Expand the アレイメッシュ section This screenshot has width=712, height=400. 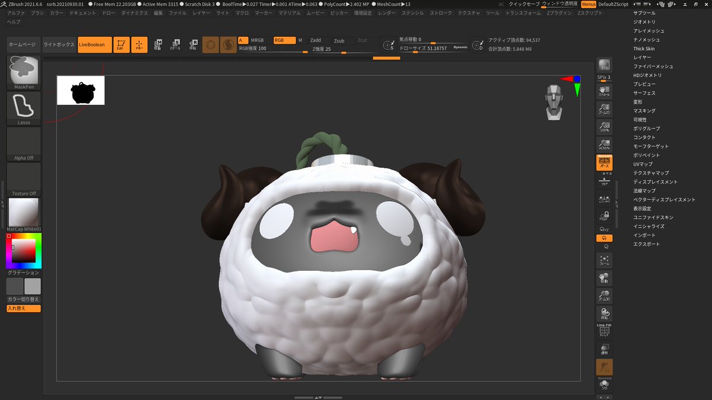(649, 30)
